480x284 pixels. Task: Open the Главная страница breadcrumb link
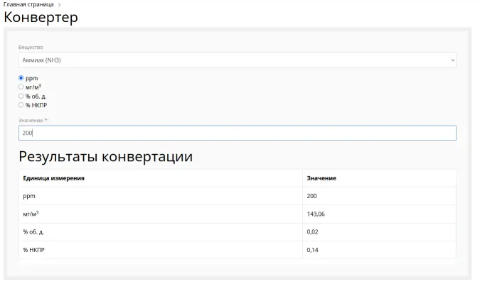click(28, 4)
